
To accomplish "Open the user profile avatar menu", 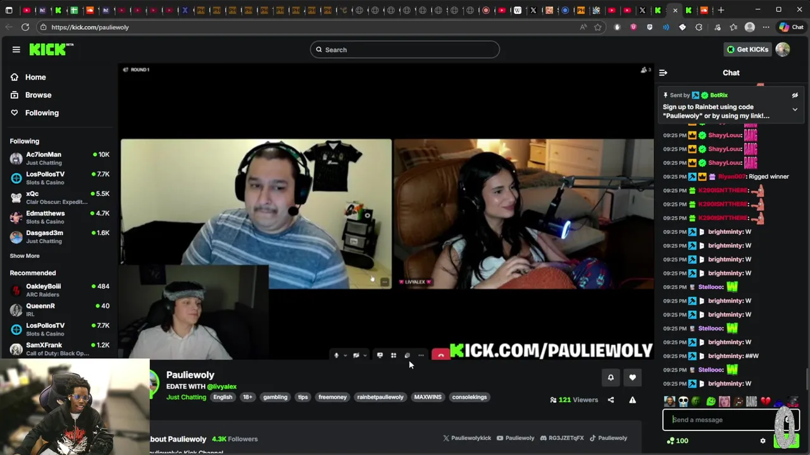I will pyautogui.click(x=783, y=49).
